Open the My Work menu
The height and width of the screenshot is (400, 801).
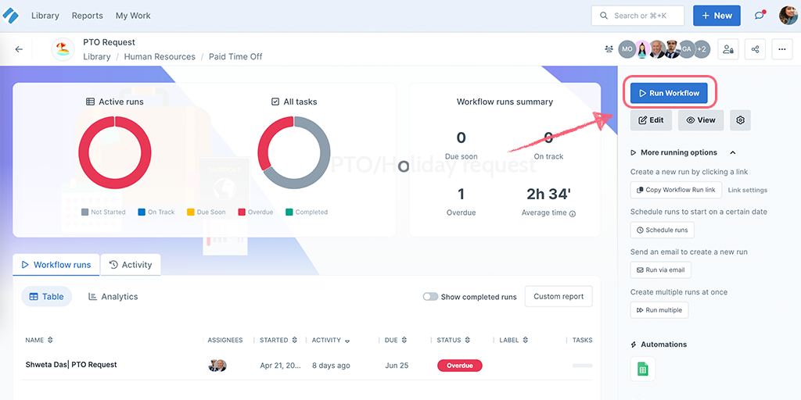coord(133,16)
